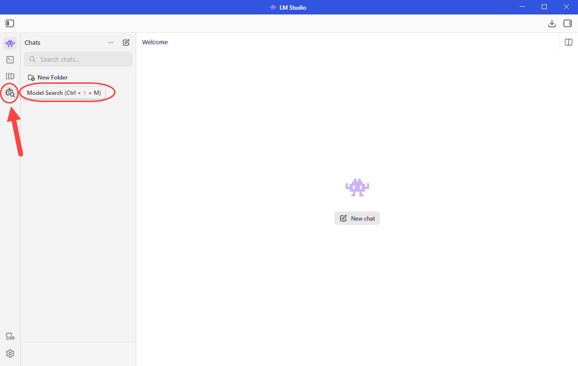Click the Model Search tooltip label

point(64,93)
